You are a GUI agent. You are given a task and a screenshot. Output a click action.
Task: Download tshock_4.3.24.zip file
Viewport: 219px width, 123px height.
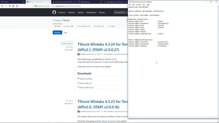[x=86, y=79]
